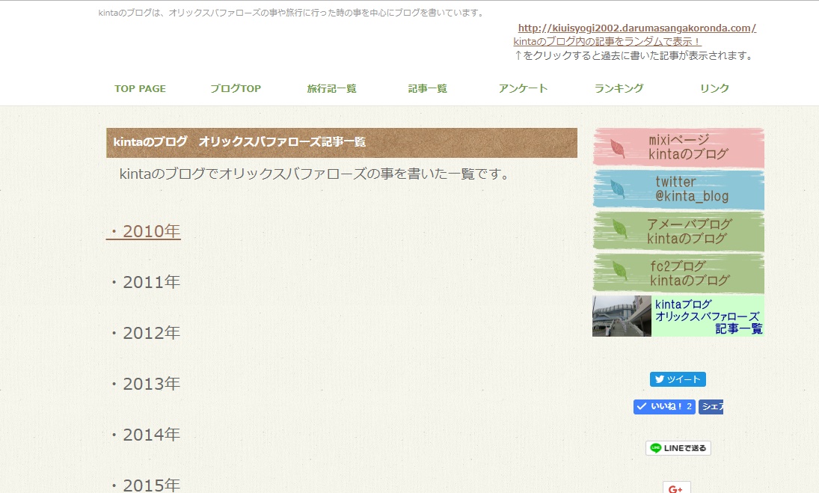
Task: Select the 2011年 entry
Action: [x=146, y=282]
